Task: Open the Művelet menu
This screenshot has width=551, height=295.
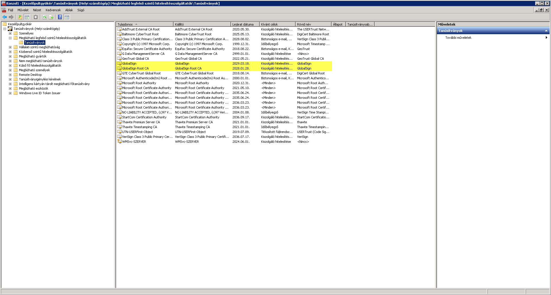Action: coord(23,10)
